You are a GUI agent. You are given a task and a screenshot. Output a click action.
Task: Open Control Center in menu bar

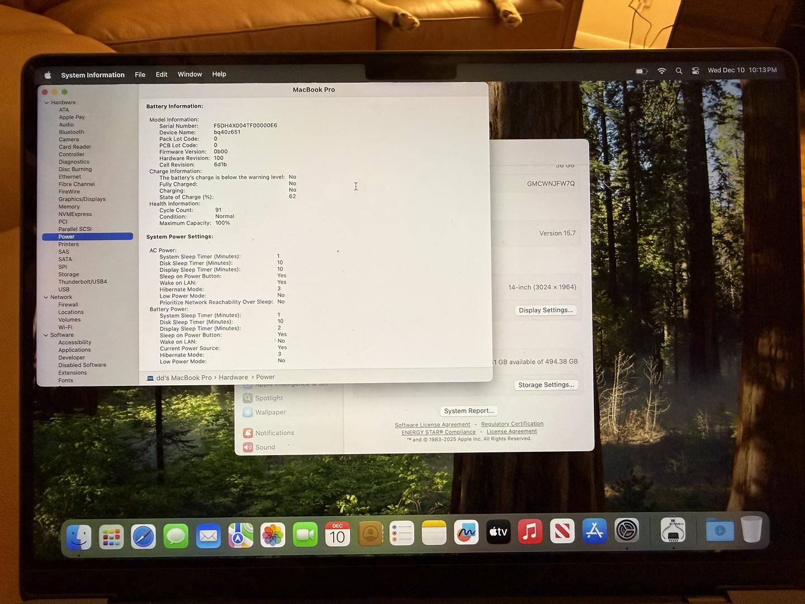click(695, 71)
